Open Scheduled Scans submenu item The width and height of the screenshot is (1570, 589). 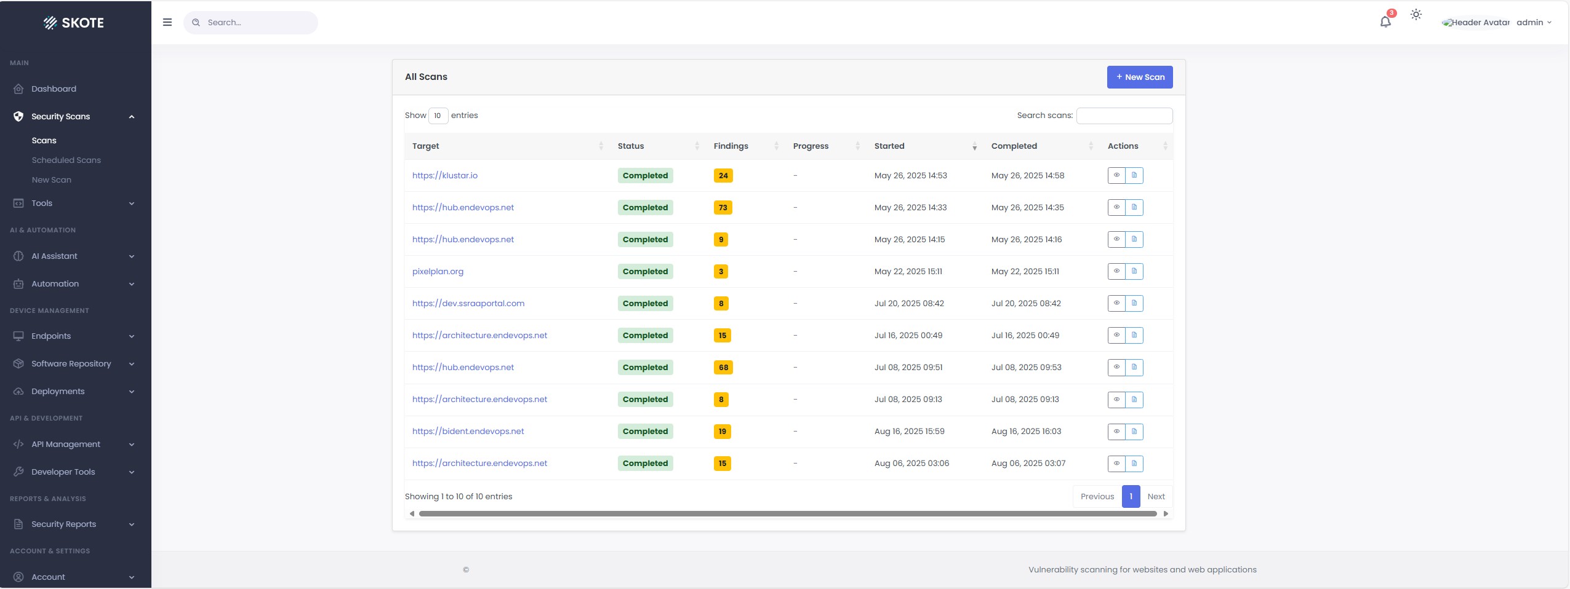[x=66, y=160]
